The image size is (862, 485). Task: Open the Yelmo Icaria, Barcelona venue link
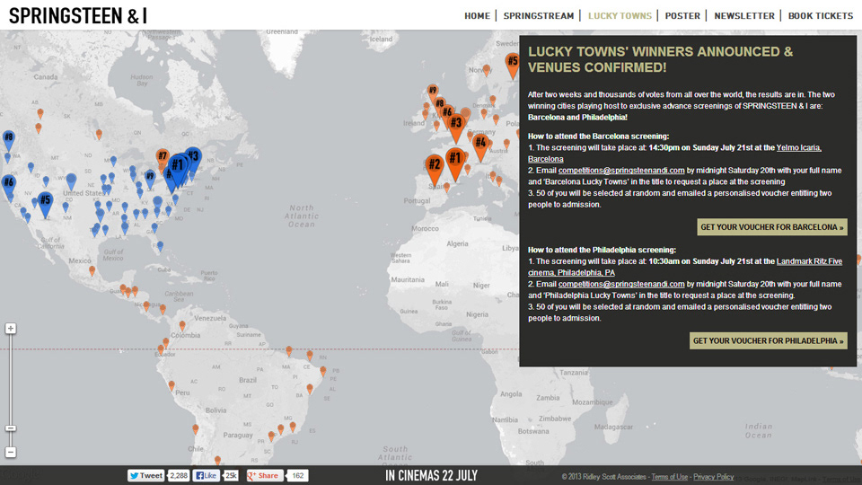798,147
